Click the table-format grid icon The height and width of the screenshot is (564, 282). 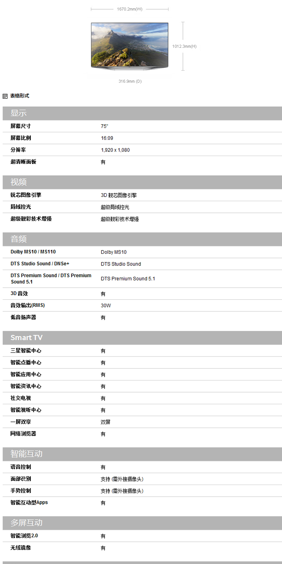[5, 96]
